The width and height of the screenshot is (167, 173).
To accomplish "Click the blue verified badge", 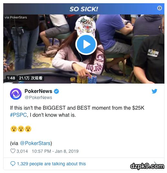I will 56,91.
